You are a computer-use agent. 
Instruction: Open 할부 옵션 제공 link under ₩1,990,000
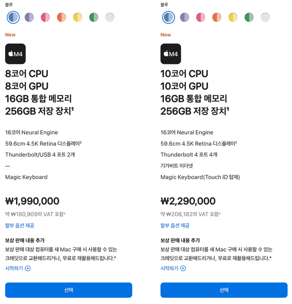click(x=20, y=225)
